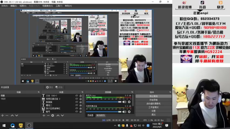Switch to the 混音器 tab at the bottom
230x129 pixels.
(x=90, y=116)
